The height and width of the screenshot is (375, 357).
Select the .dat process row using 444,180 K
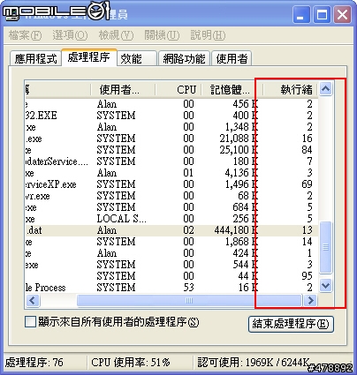(x=172, y=230)
